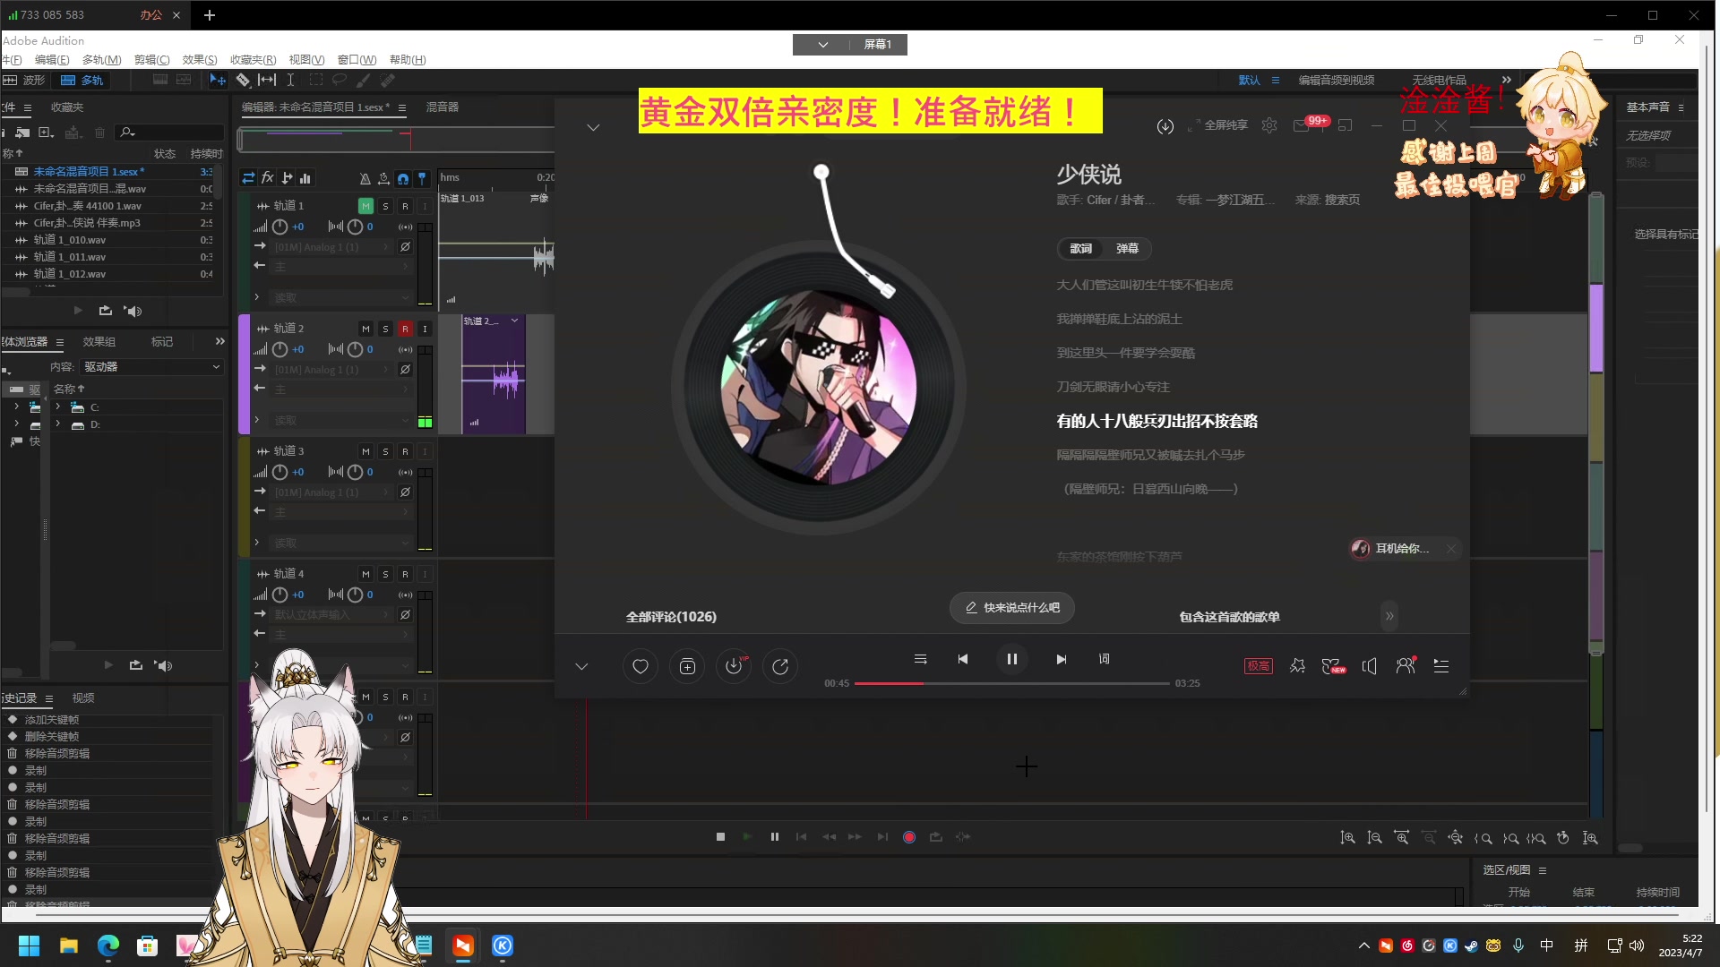Toggle input monitoring on 轨道 2
Screen dimensions: 1720x967
click(425, 329)
